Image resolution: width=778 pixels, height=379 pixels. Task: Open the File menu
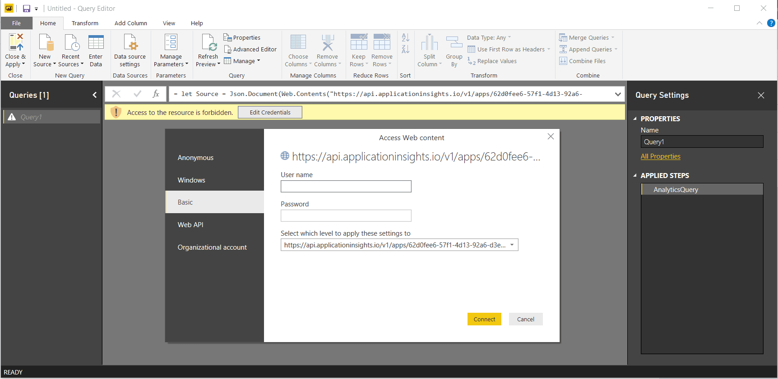(x=17, y=23)
